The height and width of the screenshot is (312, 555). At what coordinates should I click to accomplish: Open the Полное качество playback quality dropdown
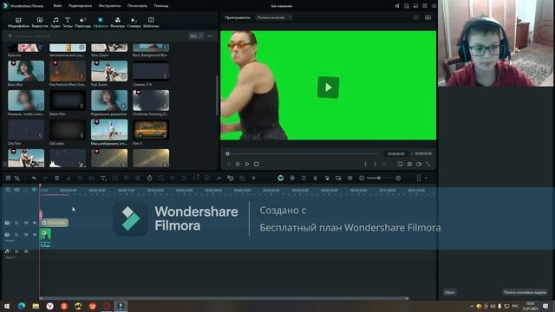click(x=274, y=17)
